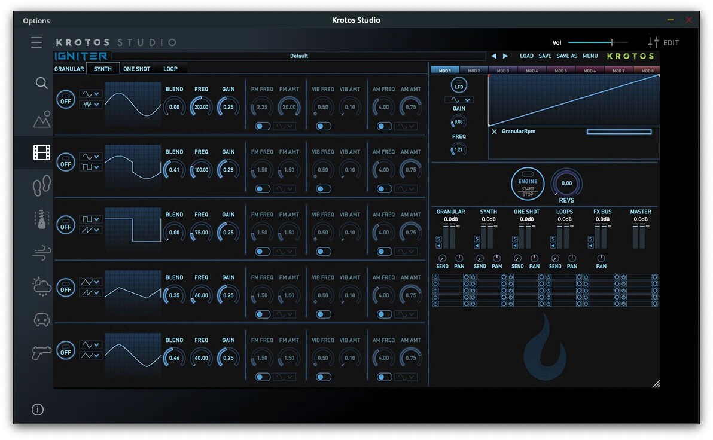
Task: Expand LFO waveform shape dropdown
Action: (x=459, y=100)
